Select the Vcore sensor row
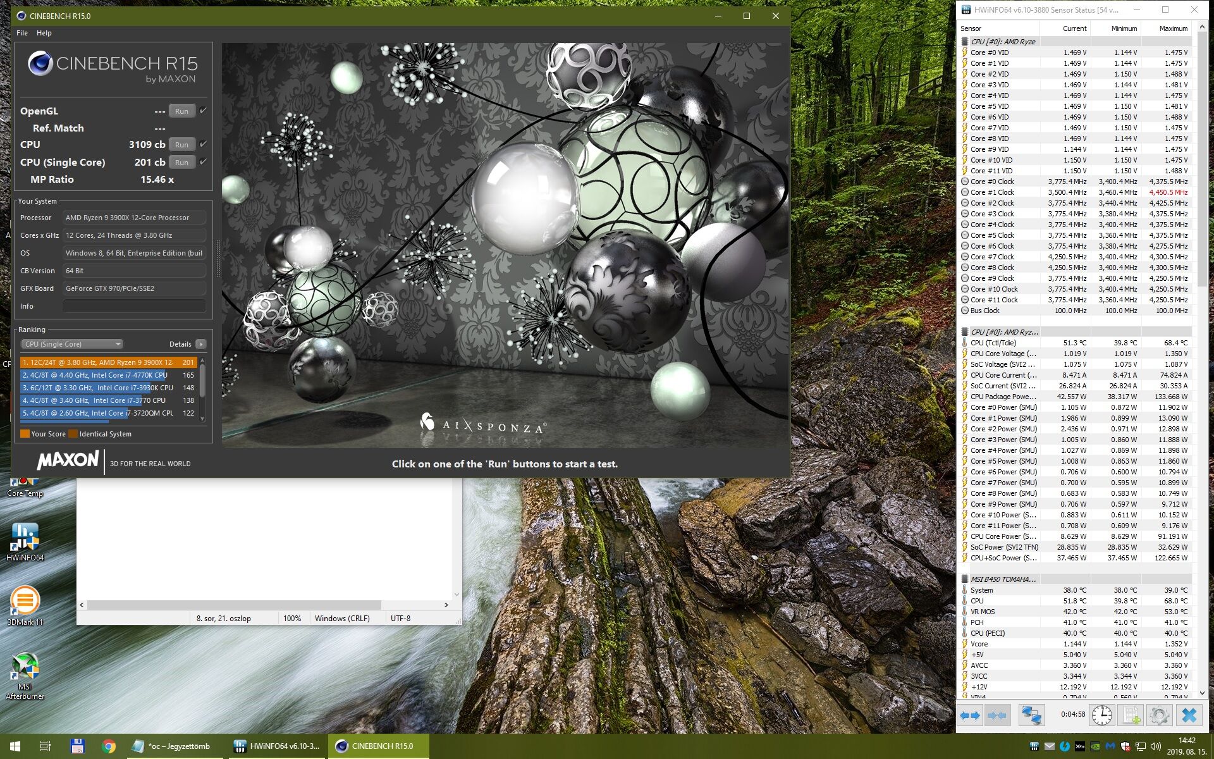The image size is (1214, 759). point(1076,644)
